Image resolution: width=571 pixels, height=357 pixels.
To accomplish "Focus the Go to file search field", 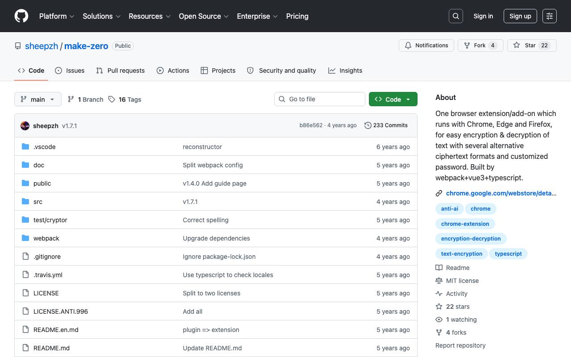I will pos(319,99).
